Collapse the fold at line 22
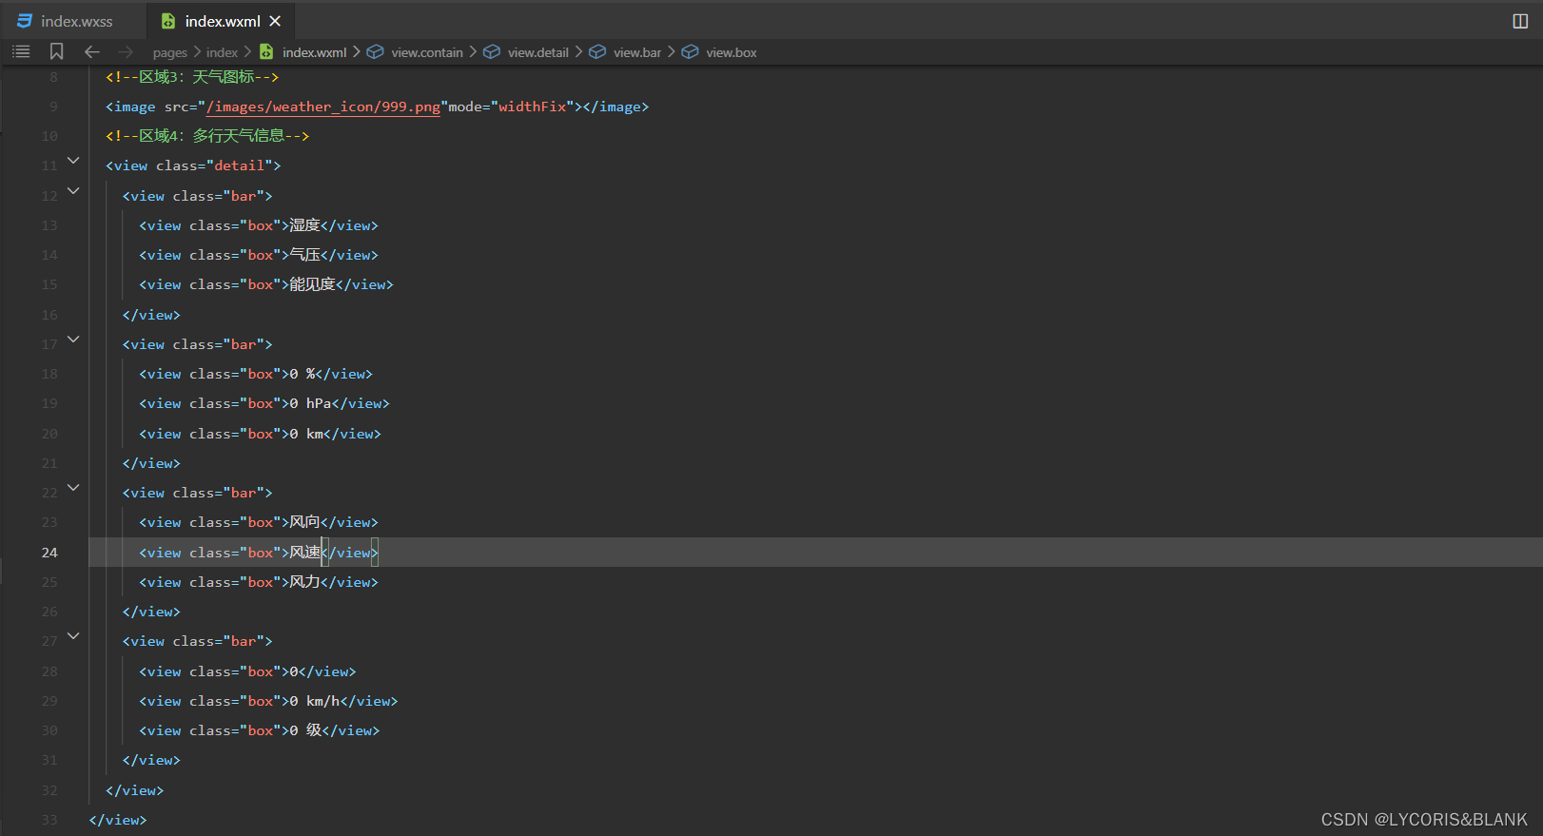 (x=73, y=488)
